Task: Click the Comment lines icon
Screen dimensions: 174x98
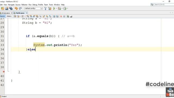Action: 68,16
